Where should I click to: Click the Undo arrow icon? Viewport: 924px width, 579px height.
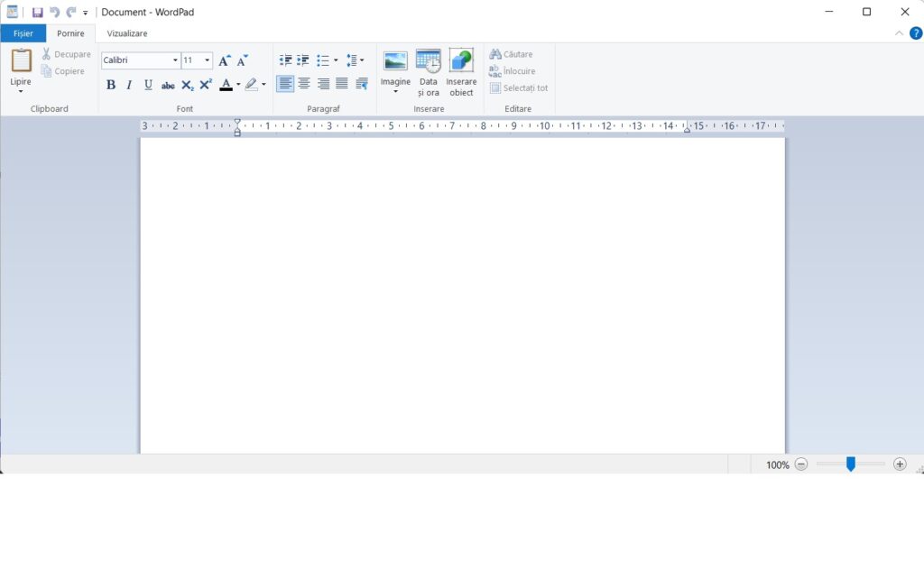55,13
